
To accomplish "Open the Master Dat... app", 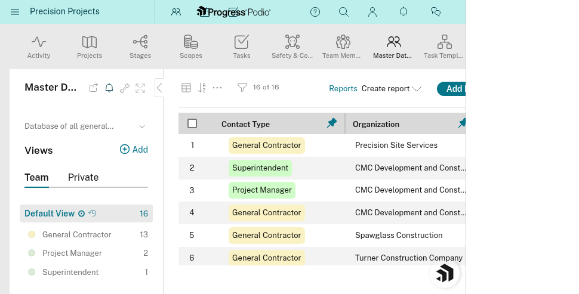I will [x=393, y=47].
